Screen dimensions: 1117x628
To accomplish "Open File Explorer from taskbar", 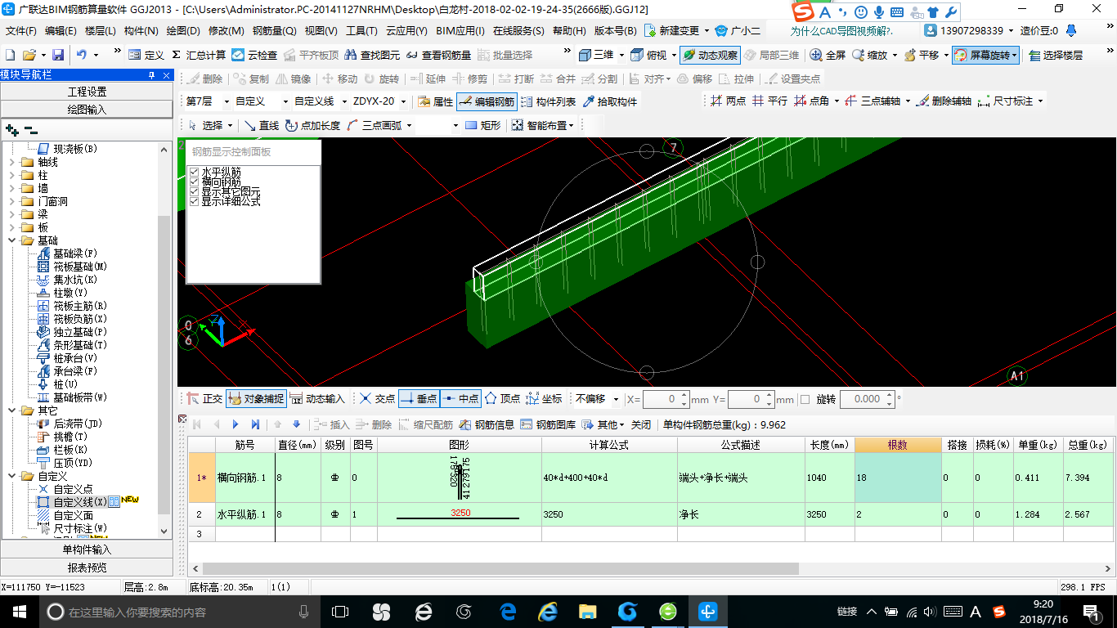I will click(x=587, y=611).
